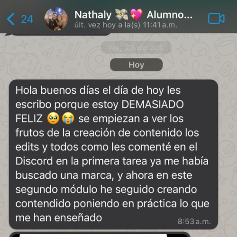237x237 pixels.
Task: Tap the word Discord in the message
Action: point(34,161)
